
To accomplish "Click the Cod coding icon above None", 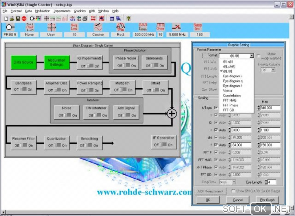I will click(30, 27).
